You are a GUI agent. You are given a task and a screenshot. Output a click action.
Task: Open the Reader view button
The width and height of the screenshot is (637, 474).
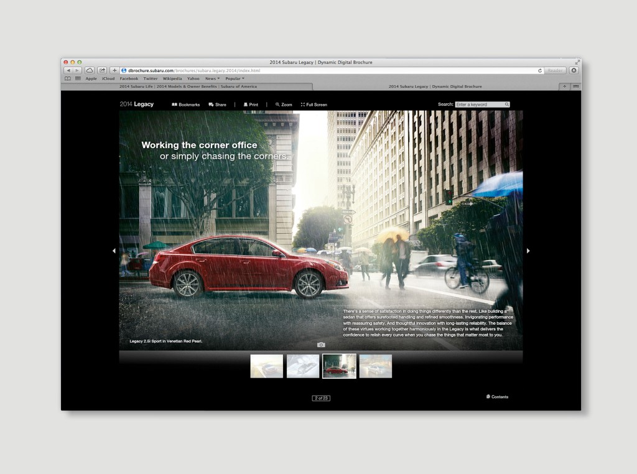coord(555,71)
